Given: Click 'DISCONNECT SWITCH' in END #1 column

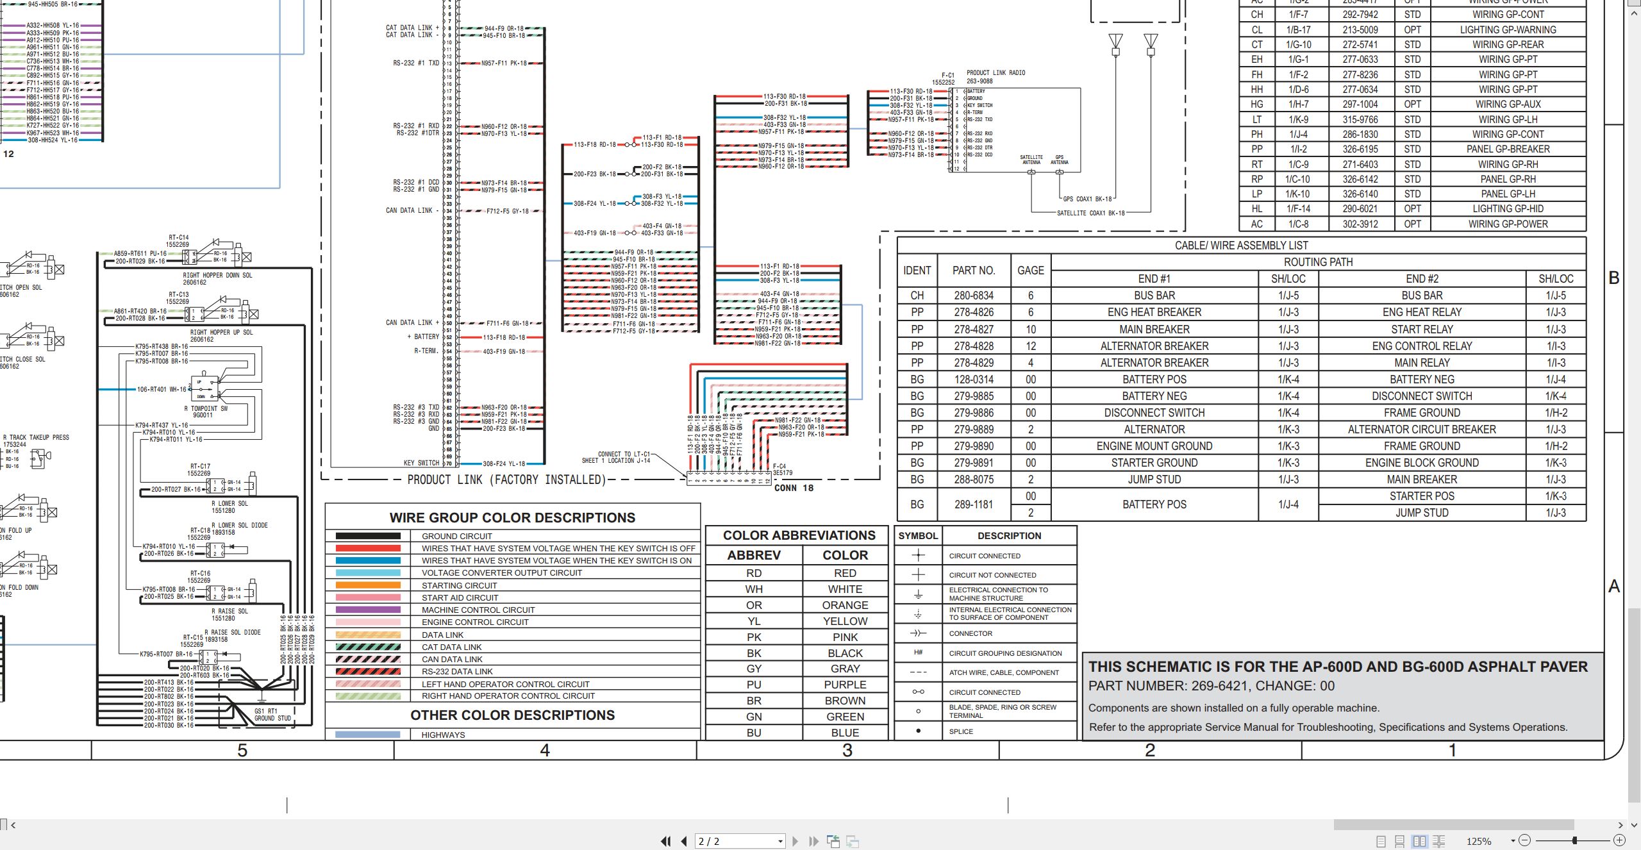Looking at the screenshot, I should tap(1154, 413).
